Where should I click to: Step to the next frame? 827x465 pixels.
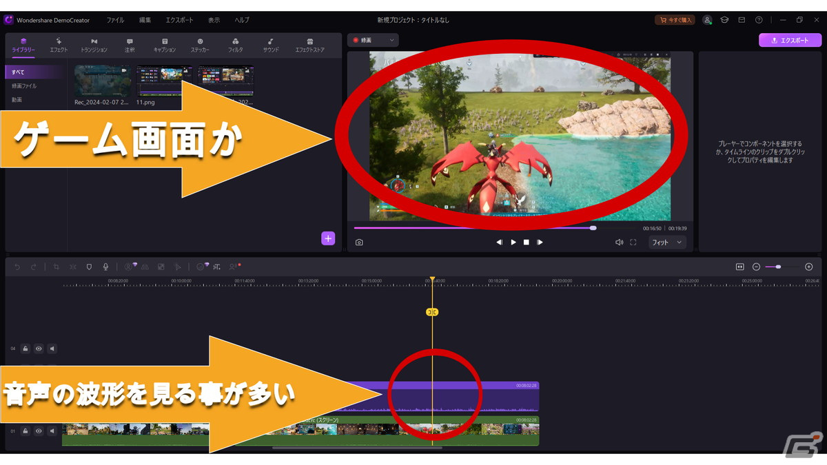[x=540, y=242]
